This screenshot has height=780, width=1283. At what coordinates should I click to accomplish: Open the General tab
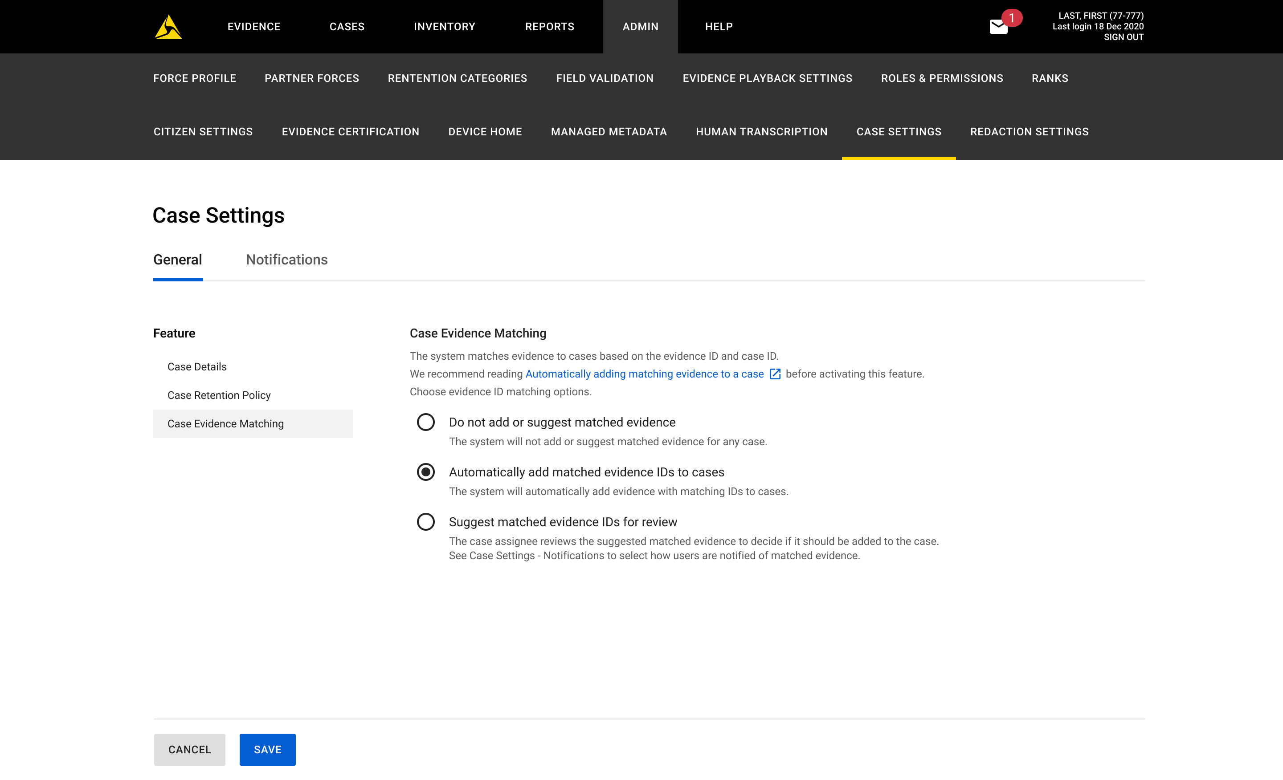178,260
